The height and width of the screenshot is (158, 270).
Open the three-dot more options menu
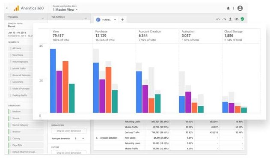(233, 8)
